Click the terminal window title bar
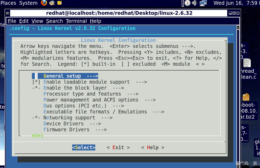Image resolution: width=260 pixels, height=168 pixels. click(119, 13)
